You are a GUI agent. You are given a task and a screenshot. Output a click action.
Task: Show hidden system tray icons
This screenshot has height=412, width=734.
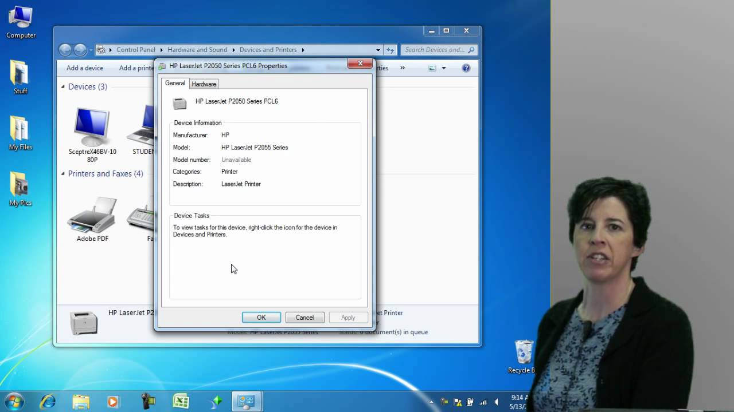432,402
